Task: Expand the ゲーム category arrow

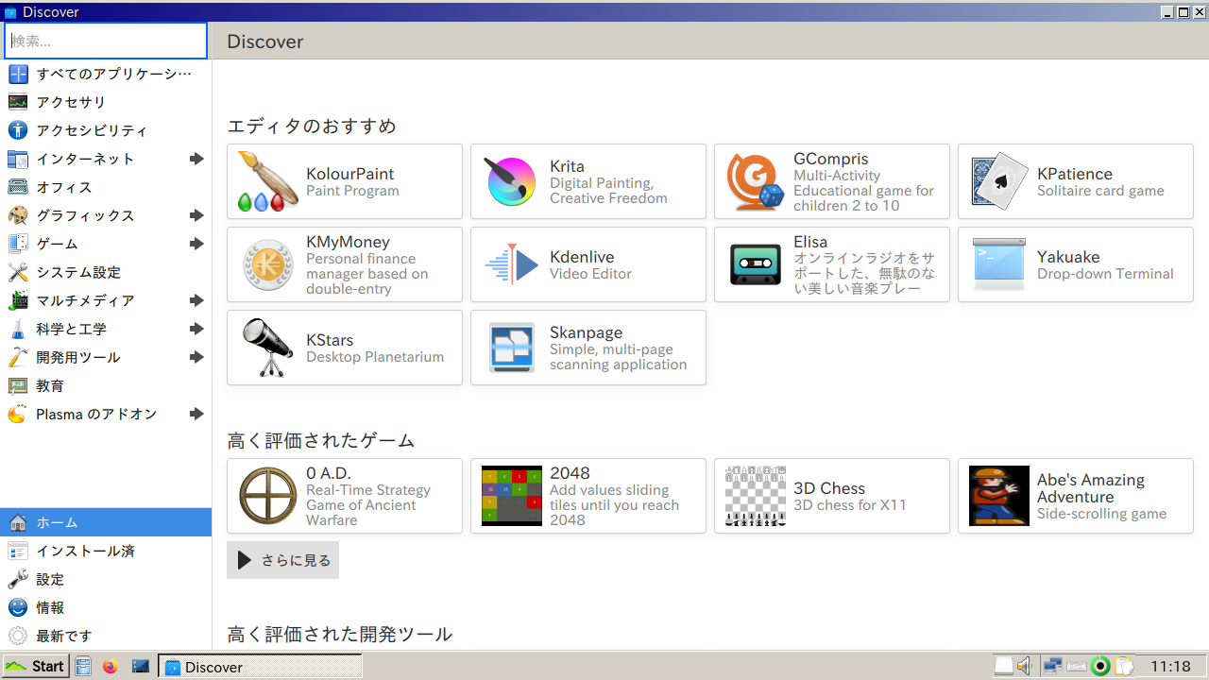Action: click(196, 244)
